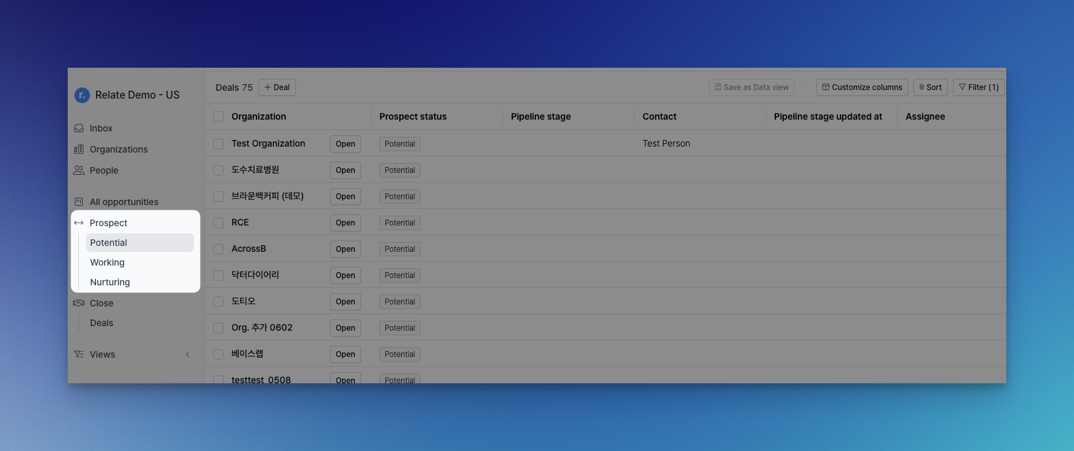Click Open button for 도수치료병원

345,170
